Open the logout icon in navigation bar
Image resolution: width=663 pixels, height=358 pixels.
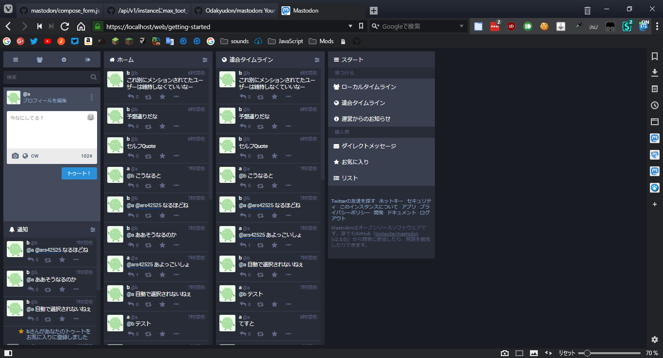click(88, 60)
